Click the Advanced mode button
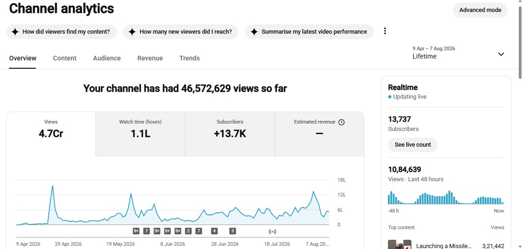The image size is (522, 249). point(480,10)
